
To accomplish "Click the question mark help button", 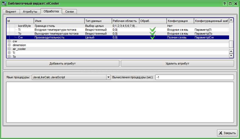I will [x=225, y=4].
